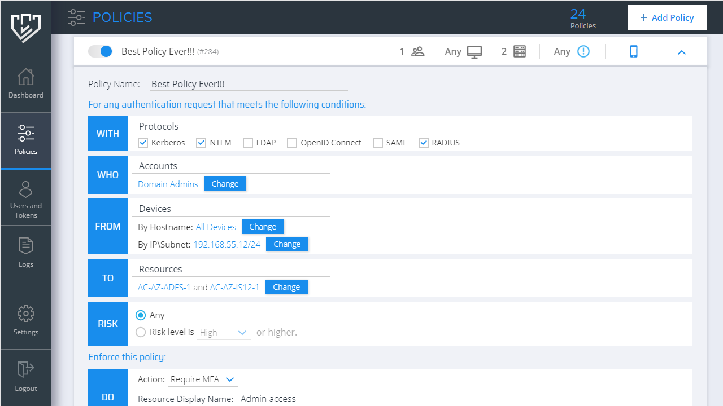The image size is (723, 406).
Task: Click the Policy Name text field
Action: 249,84
